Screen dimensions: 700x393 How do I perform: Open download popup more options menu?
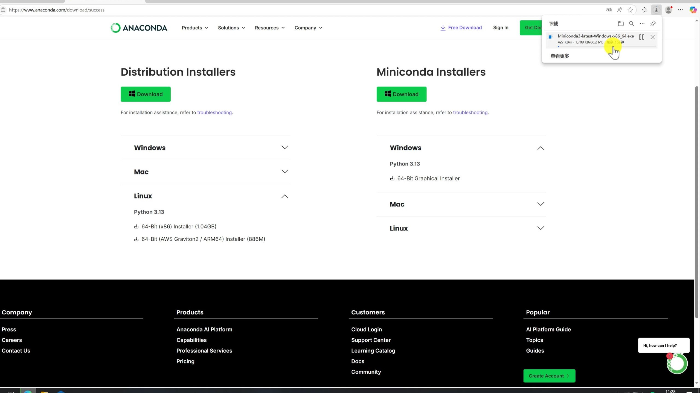[642, 23]
